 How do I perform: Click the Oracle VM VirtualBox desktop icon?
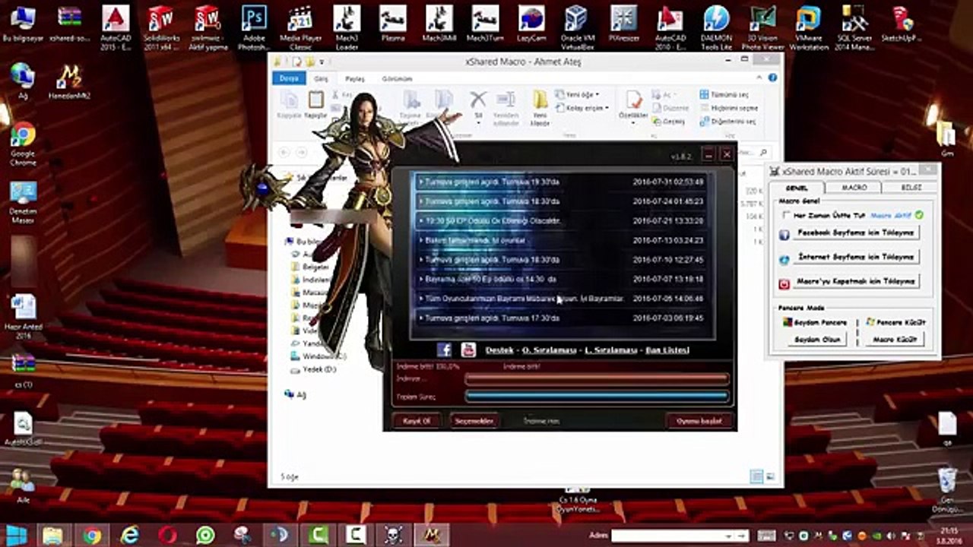tap(575, 18)
